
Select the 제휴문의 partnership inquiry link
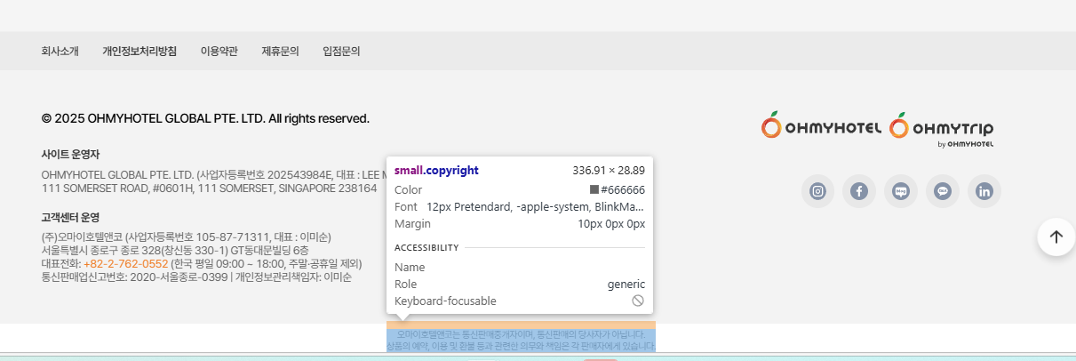(280, 52)
